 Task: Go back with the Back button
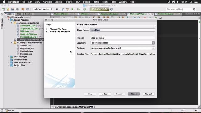coord(105,94)
